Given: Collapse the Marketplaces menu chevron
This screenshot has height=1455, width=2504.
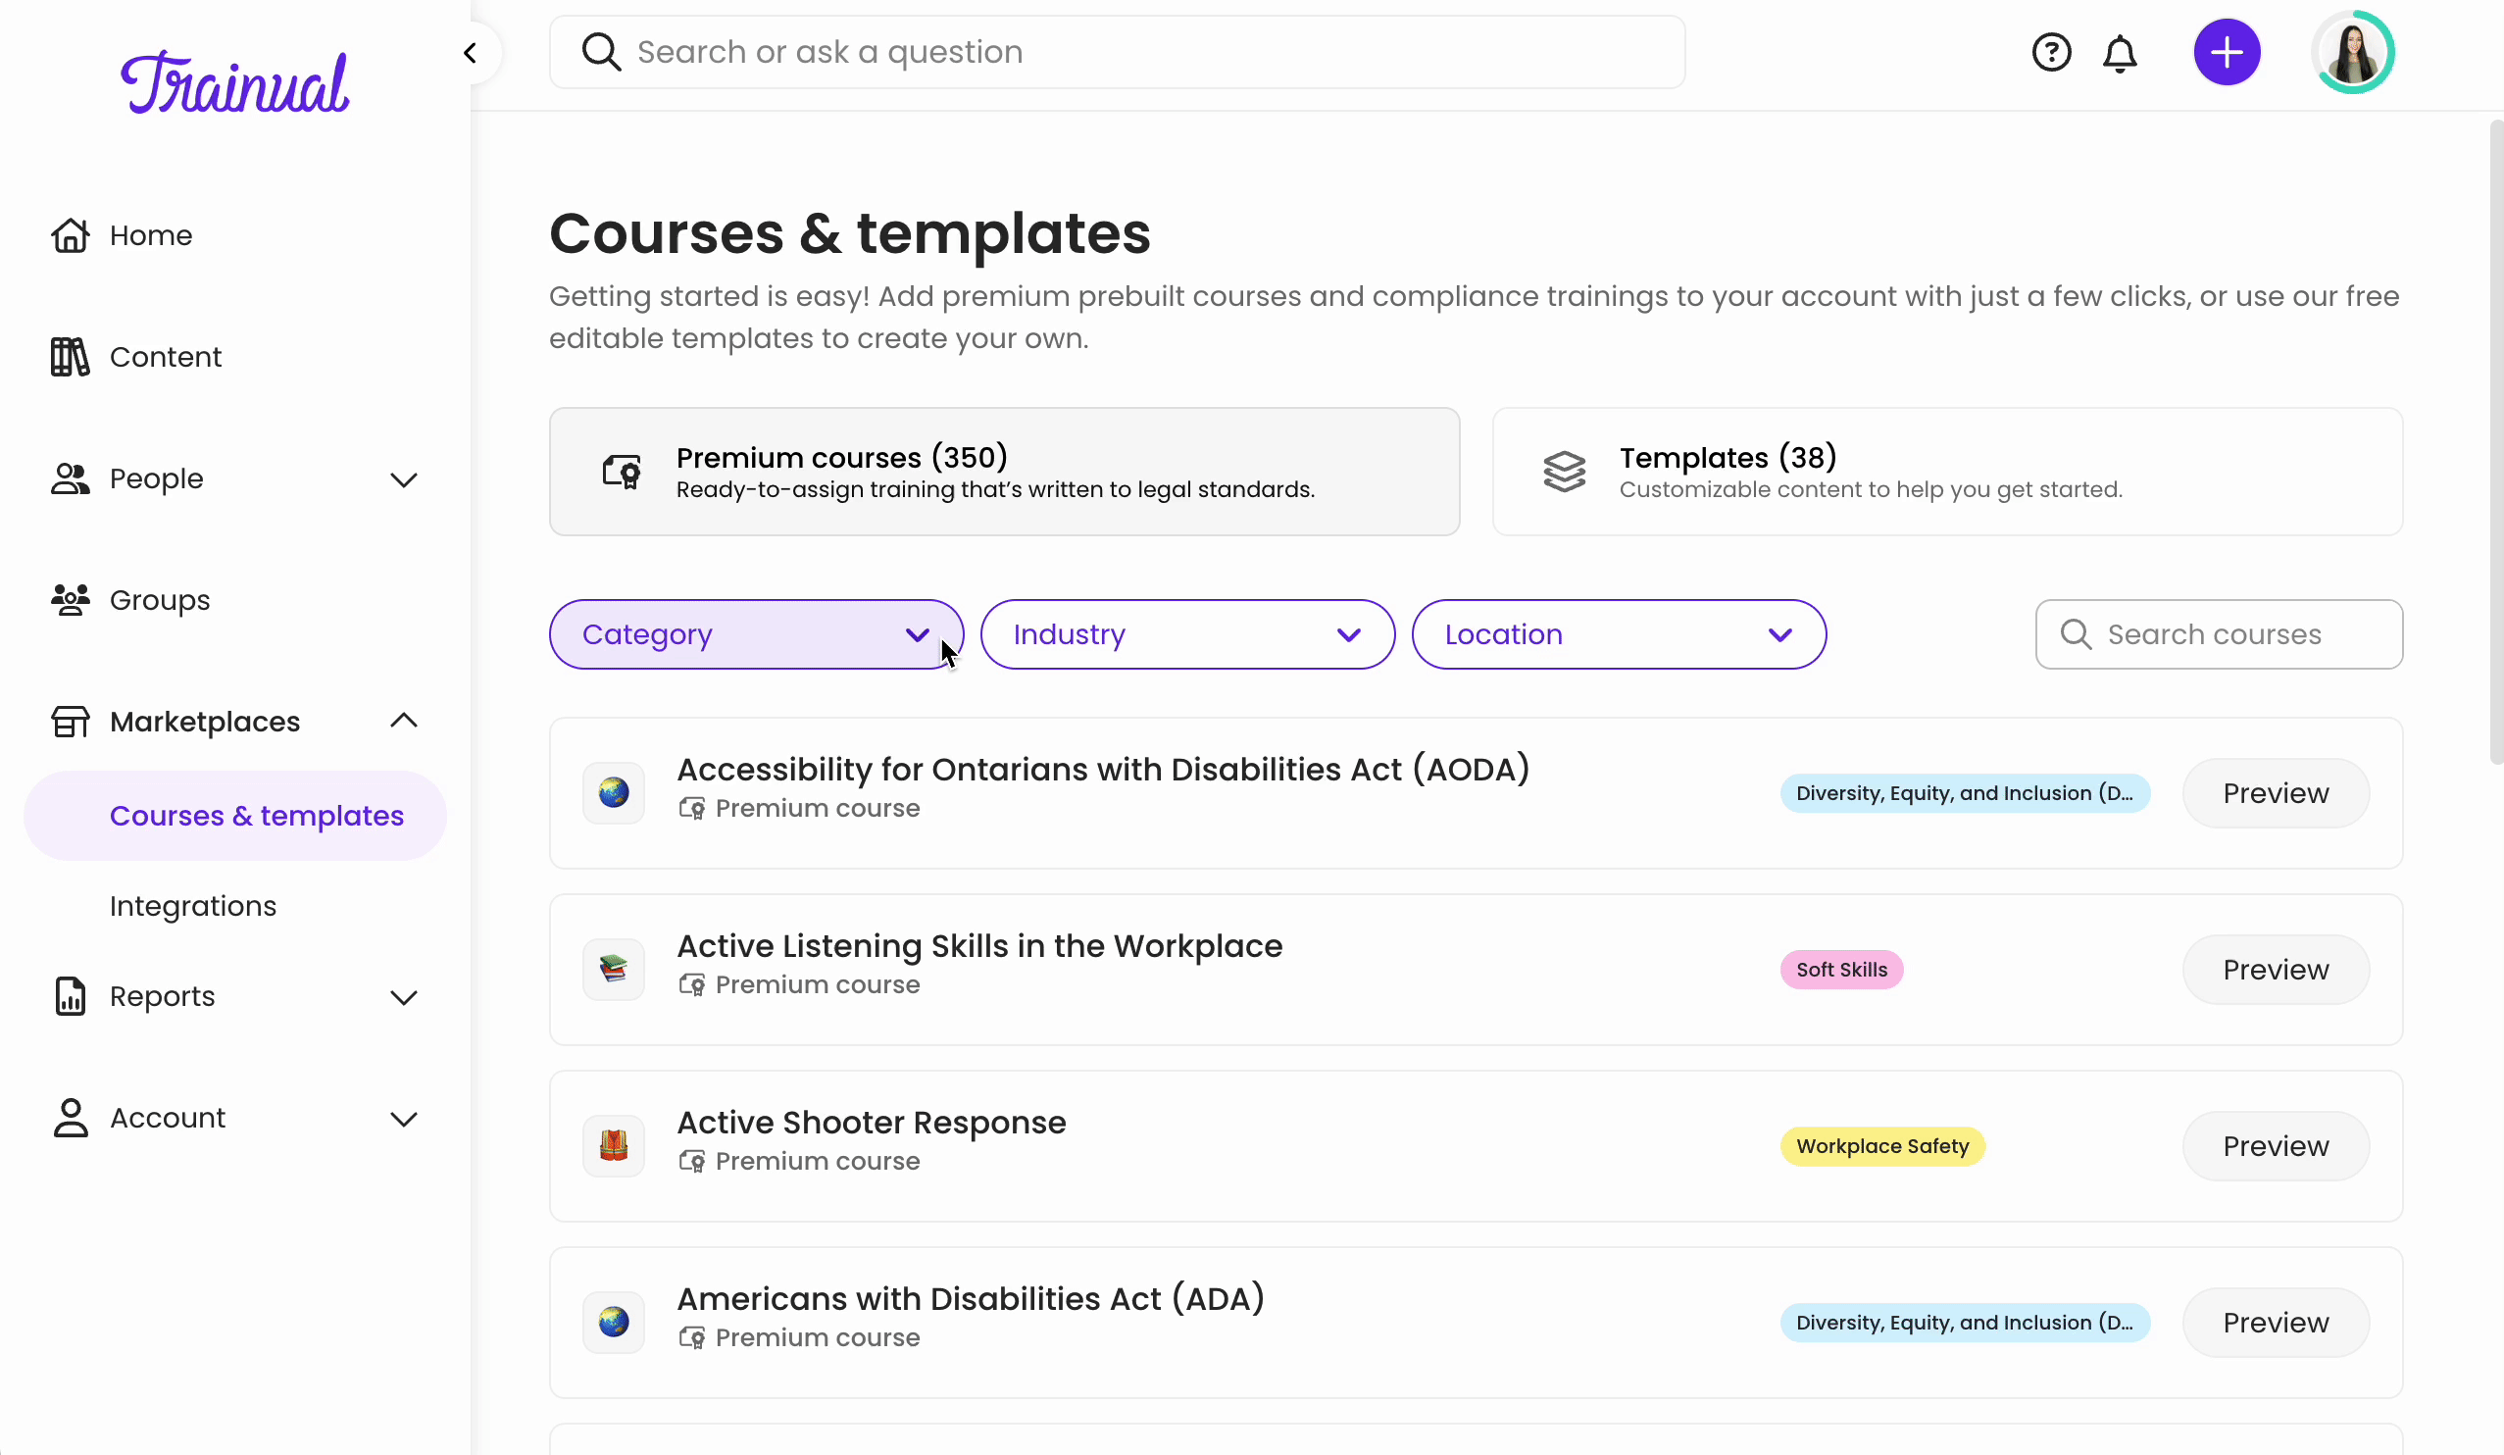Looking at the screenshot, I should click(403, 721).
